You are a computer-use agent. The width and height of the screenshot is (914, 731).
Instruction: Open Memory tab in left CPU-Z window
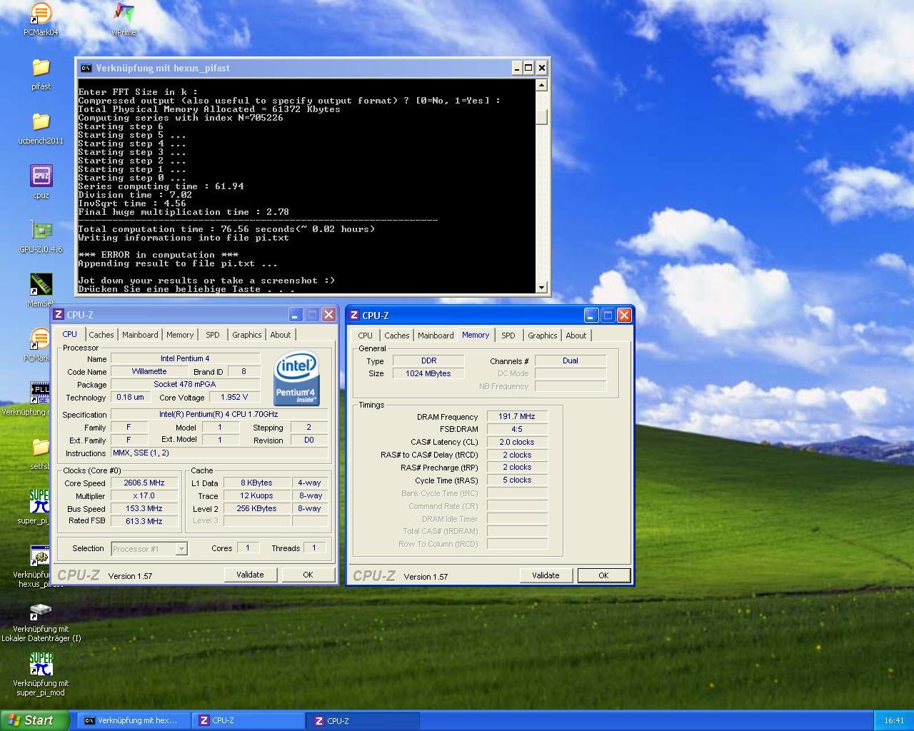point(180,335)
